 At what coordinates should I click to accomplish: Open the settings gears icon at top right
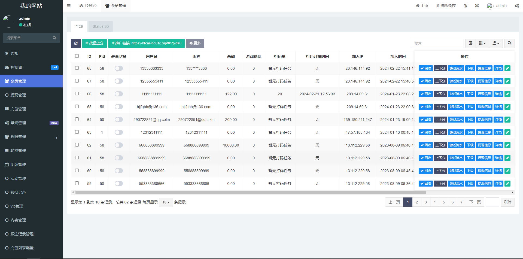tap(517, 6)
